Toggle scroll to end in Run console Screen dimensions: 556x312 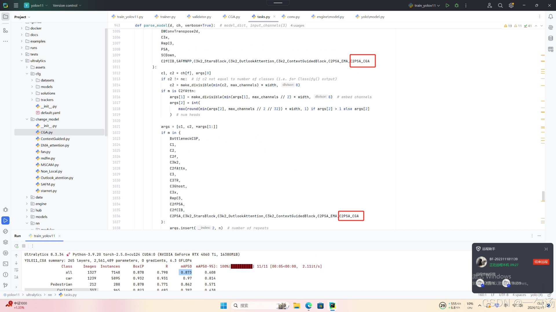pos(16,277)
